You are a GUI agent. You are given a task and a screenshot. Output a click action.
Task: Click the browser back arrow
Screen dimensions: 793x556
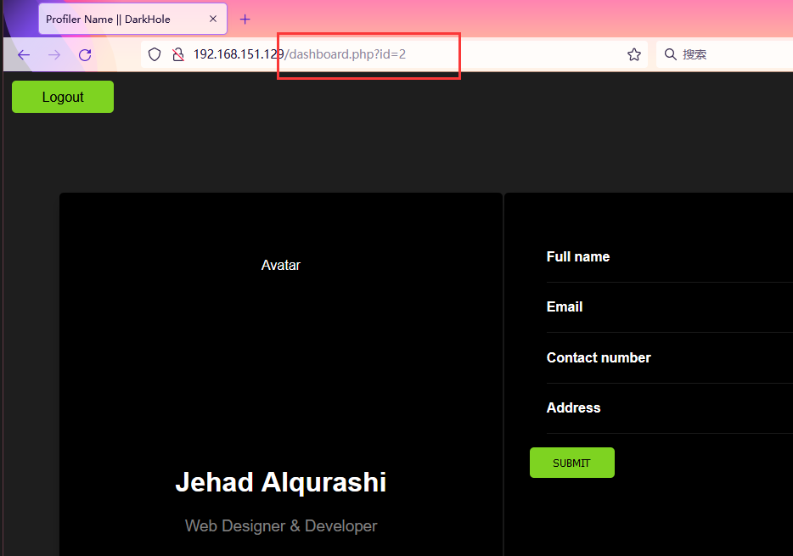(x=24, y=54)
